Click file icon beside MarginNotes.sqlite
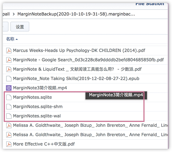 [9, 97]
